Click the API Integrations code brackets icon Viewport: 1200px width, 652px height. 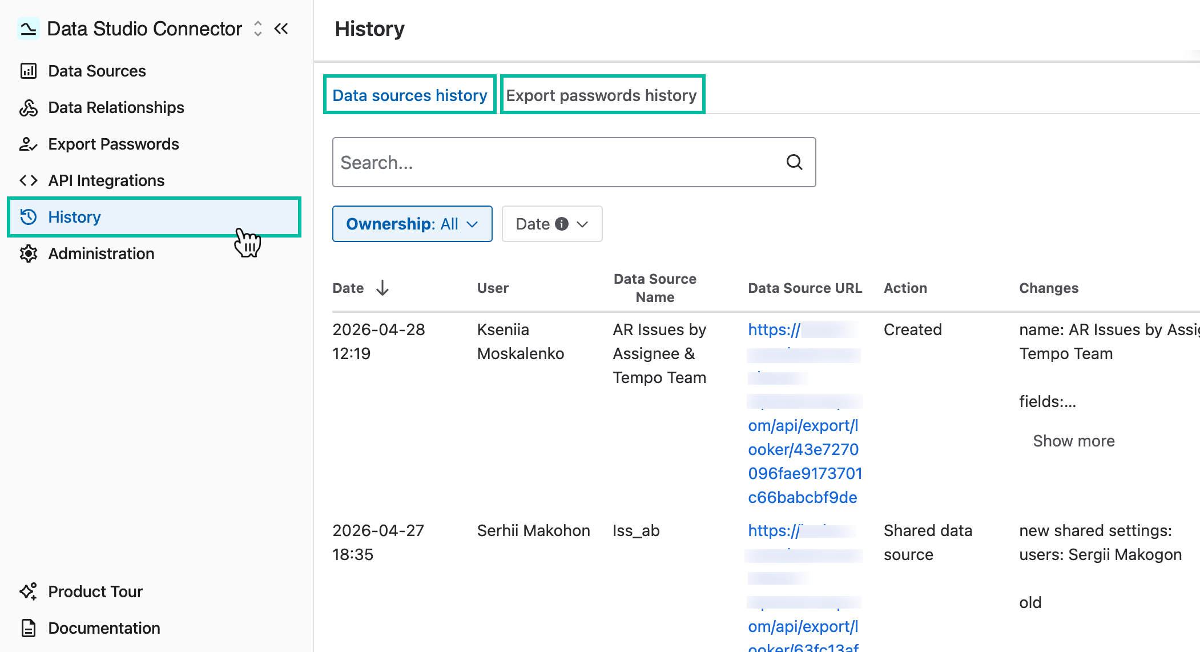(x=29, y=180)
